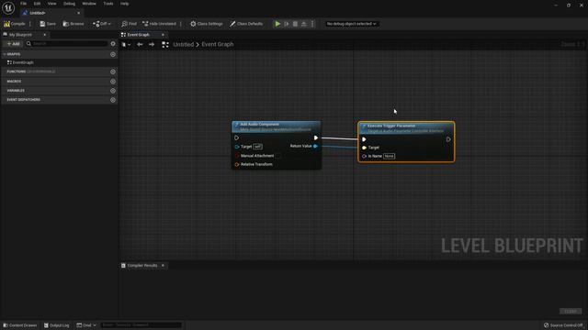This screenshot has width=588, height=330.
Task: Click the Relative Transform input pin
Action: pos(237,164)
